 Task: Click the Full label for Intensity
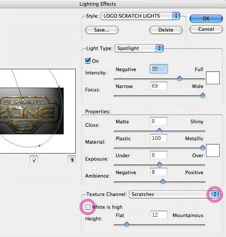tap(199, 69)
